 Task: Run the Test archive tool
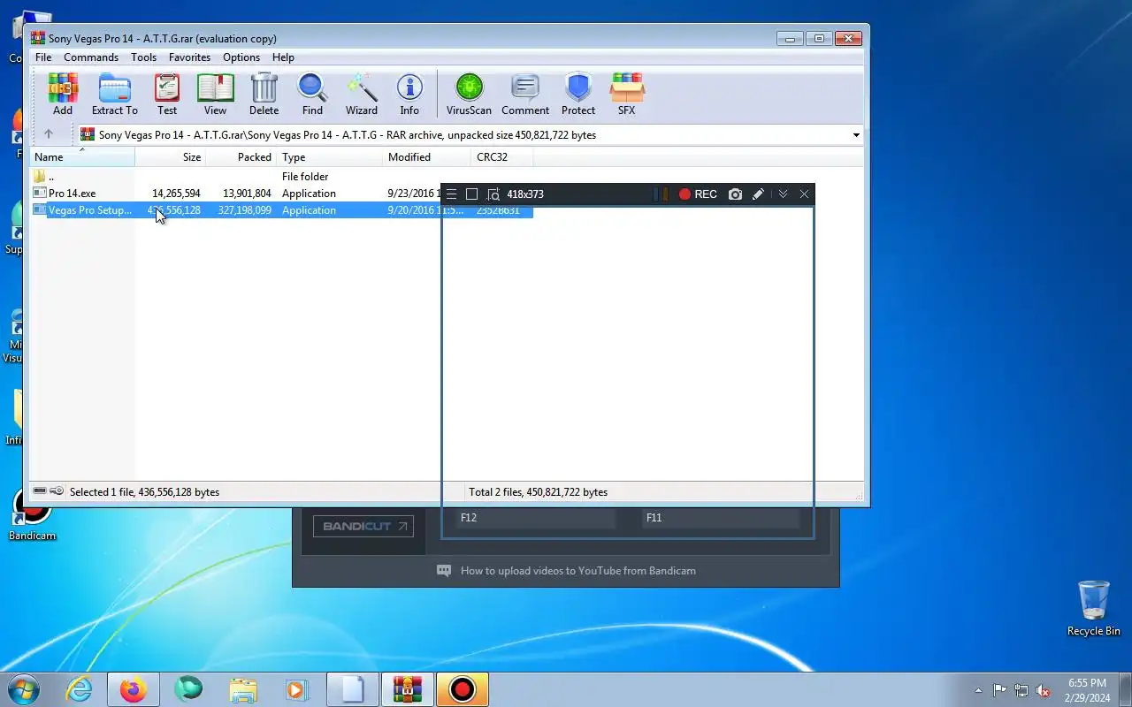pyautogui.click(x=167, y=95)
